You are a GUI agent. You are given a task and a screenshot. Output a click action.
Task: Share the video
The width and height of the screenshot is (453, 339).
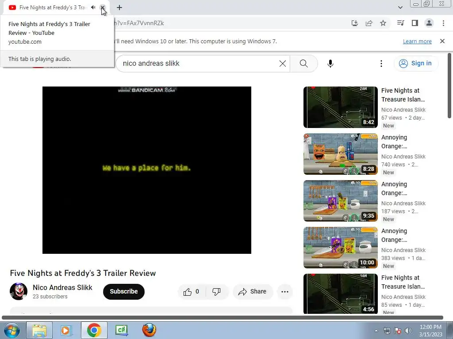[x=253, y=292]
